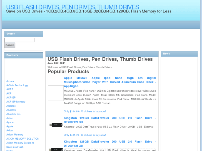The width and height of the screenshot is (202, 151).
Task: Visit the Axiom Memory link
Action: (15, 135)
